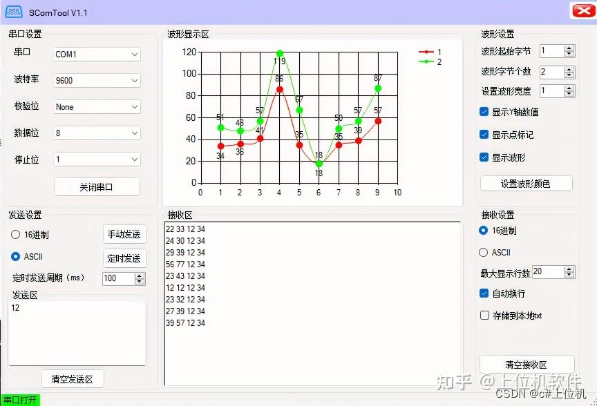Click received line 56 77 12 34
The height and width of the screenshot is (406, 597).
tap(185, 264)
